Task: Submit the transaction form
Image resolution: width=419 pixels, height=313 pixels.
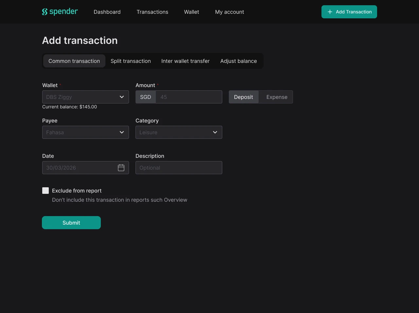Action: click(x=71, y=223)
